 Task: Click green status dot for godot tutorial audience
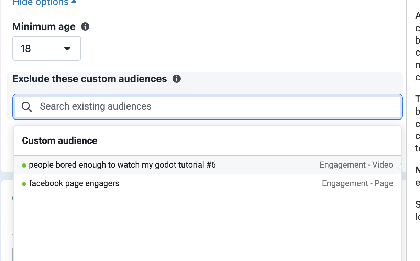[24, 166]
